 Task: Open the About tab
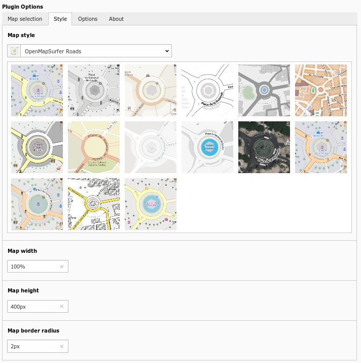116,19
